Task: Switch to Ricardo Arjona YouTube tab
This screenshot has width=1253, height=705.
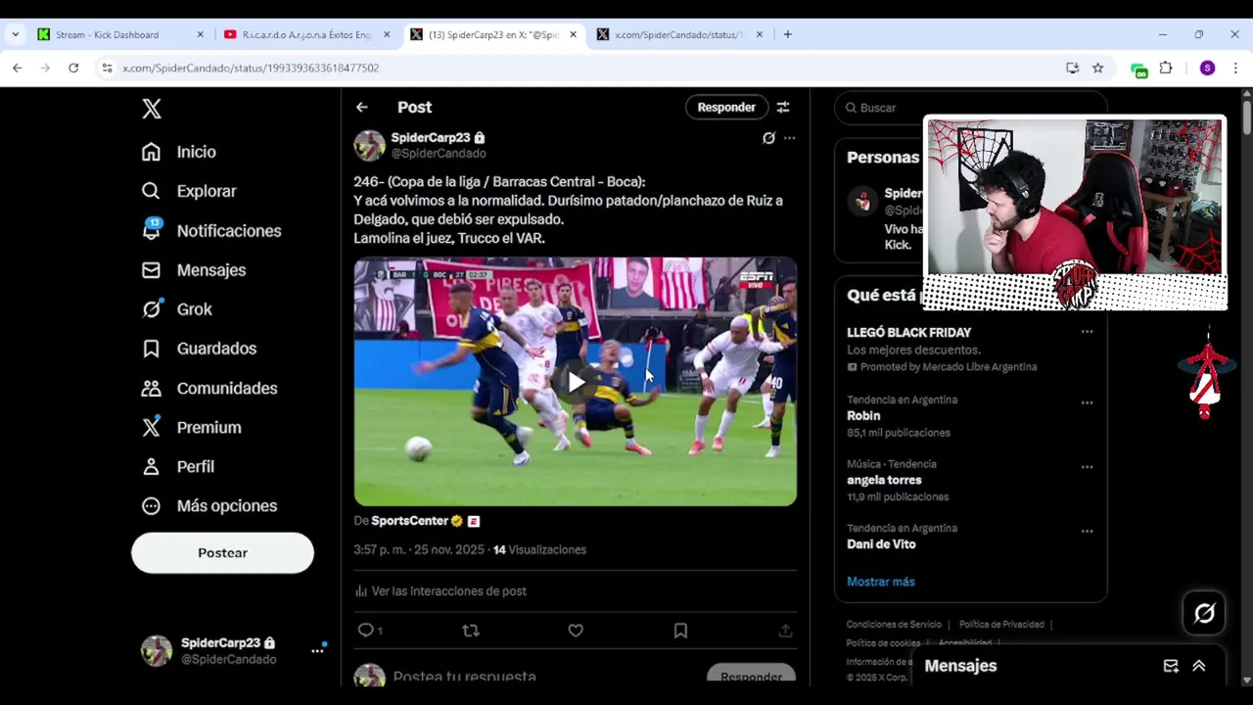Action: 305,34
